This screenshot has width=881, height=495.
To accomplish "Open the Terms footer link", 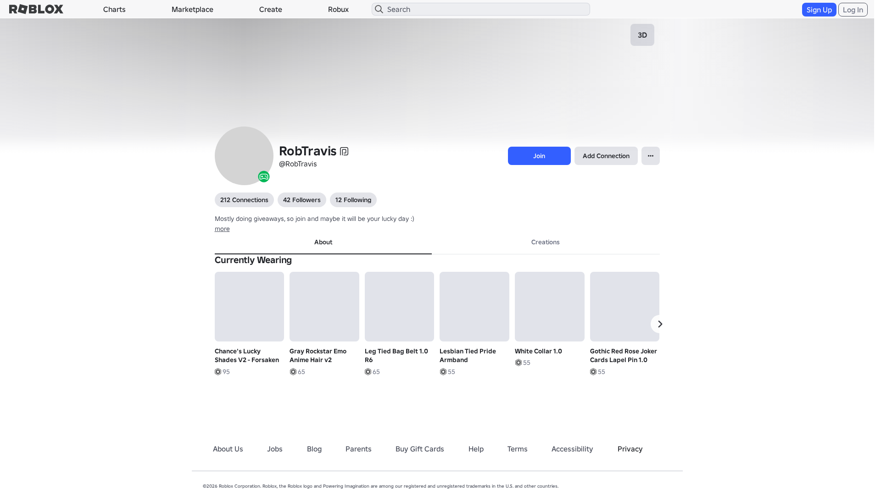I will click(x=518, y=449).
